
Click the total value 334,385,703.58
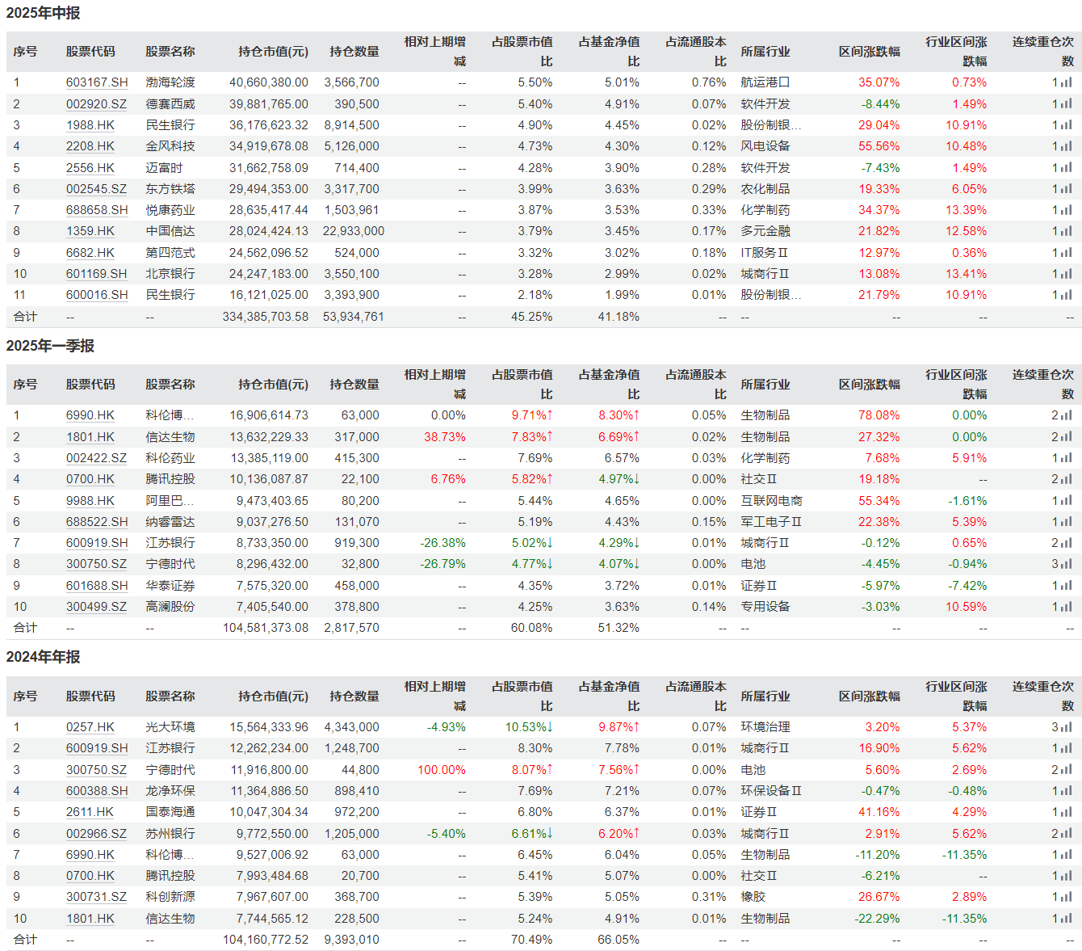266,317
